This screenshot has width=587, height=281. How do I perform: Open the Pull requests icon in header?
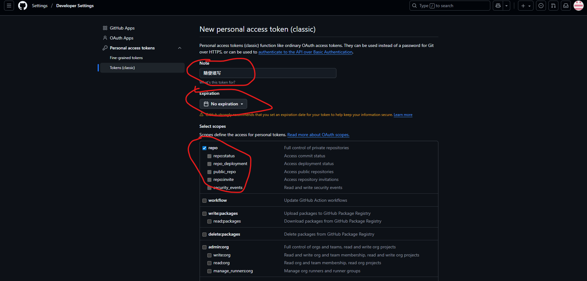click(553, 6)
